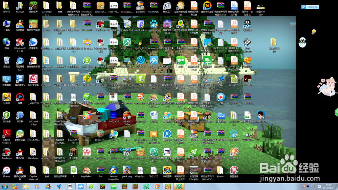Open the 酷狗音乐 K icon

167,134
